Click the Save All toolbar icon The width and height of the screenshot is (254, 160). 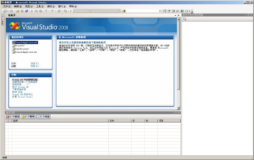point(26,11)
